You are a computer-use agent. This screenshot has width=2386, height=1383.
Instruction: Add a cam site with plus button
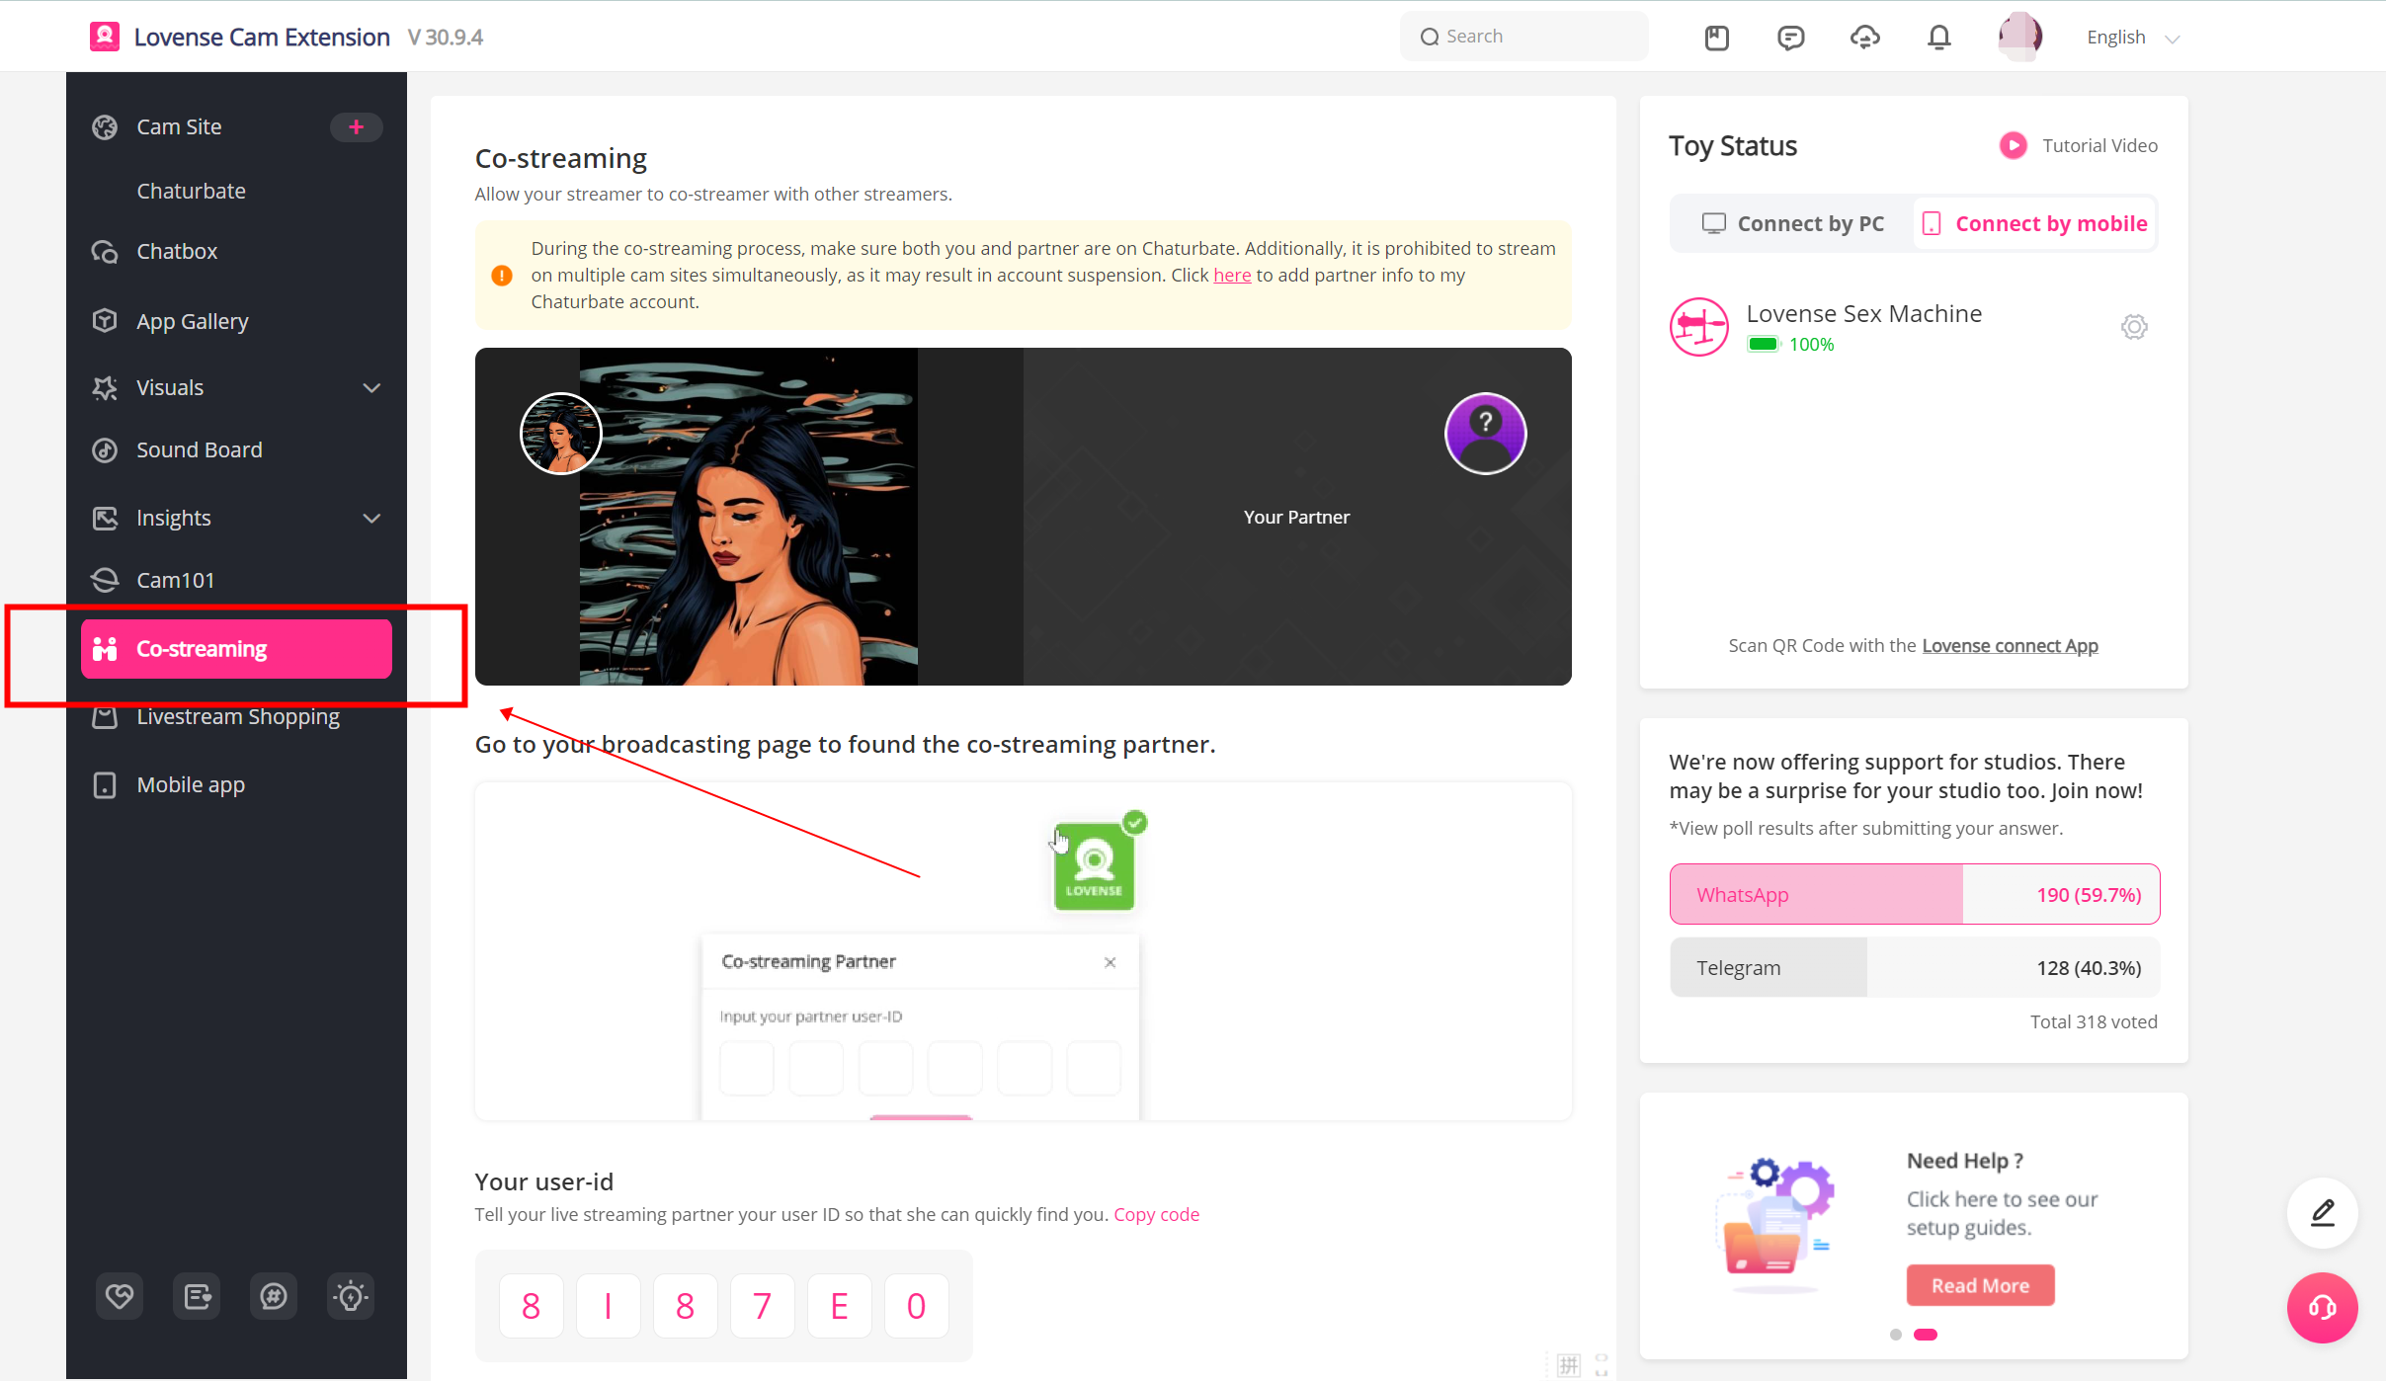tap(356, 126)
